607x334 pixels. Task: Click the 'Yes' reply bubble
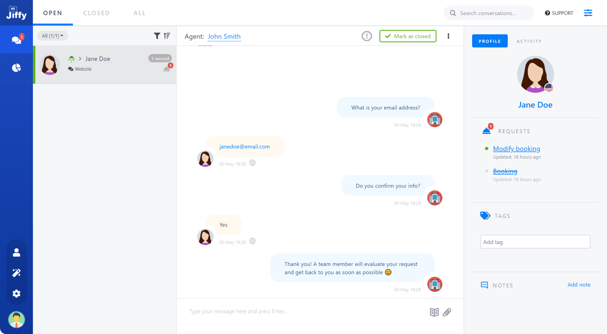click(224, 225)
